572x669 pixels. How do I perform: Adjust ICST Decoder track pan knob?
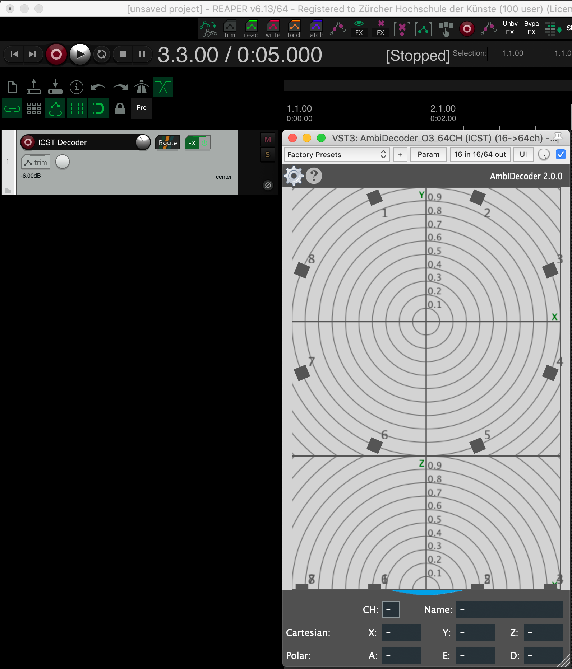62,162
